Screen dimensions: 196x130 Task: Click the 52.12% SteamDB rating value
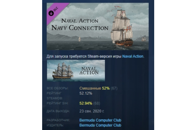pos(86,93)
